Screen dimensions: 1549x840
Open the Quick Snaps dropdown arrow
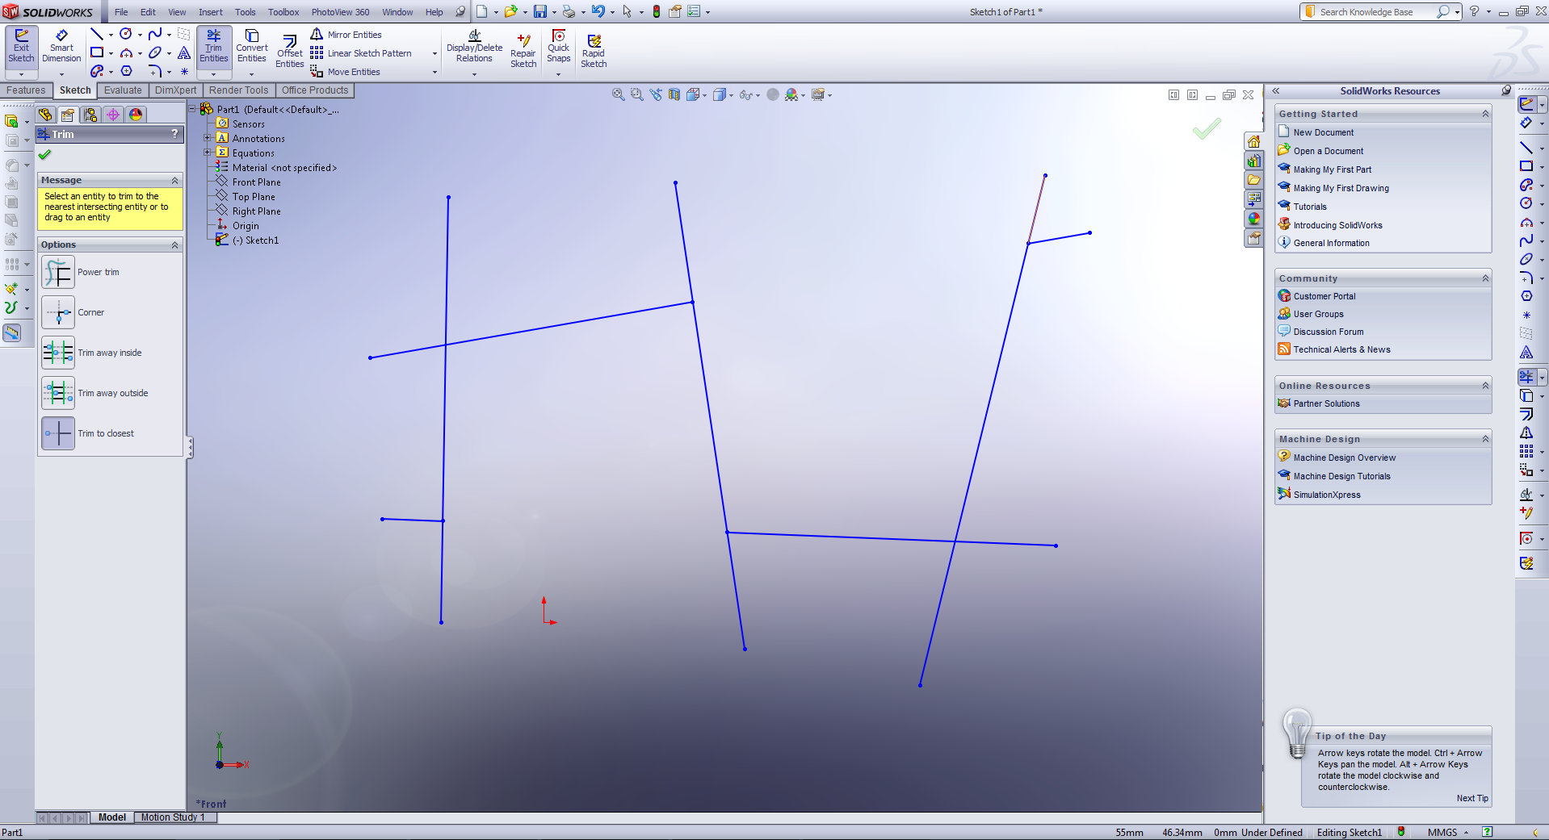point(558,74)
